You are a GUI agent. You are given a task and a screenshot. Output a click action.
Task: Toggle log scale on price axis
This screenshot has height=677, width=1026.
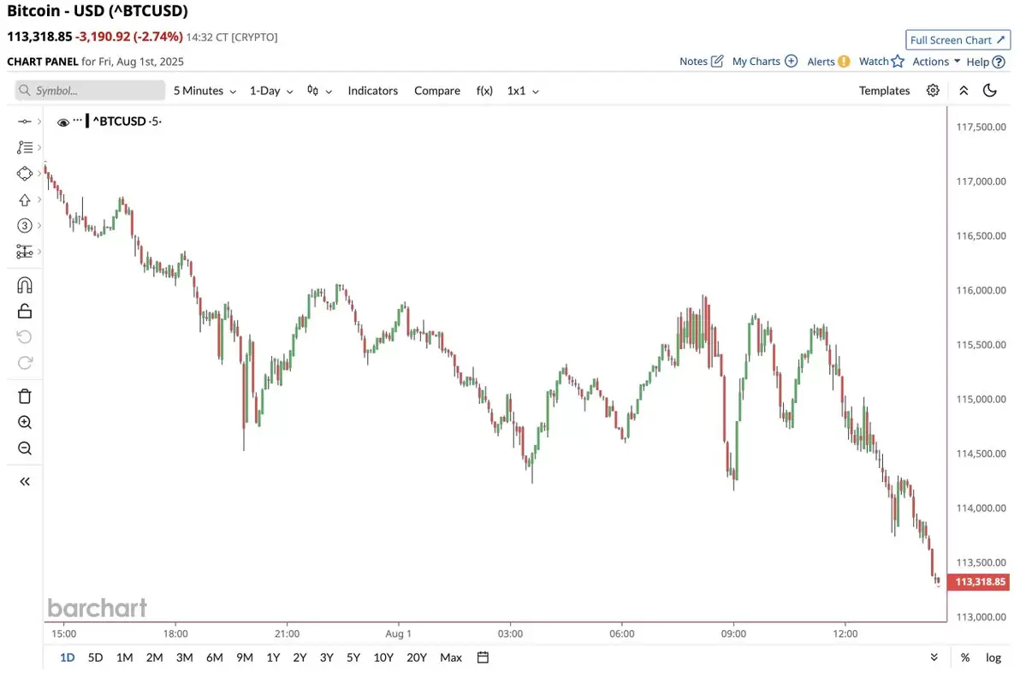993,657
